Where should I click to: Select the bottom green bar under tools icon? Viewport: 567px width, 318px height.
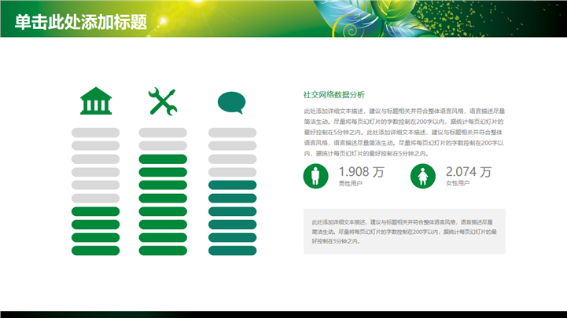pos(163,250)
